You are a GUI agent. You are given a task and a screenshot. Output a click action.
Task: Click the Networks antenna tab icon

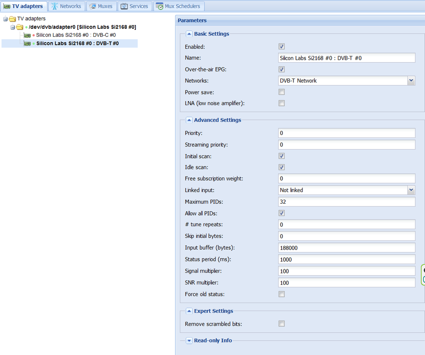point(55,6)
